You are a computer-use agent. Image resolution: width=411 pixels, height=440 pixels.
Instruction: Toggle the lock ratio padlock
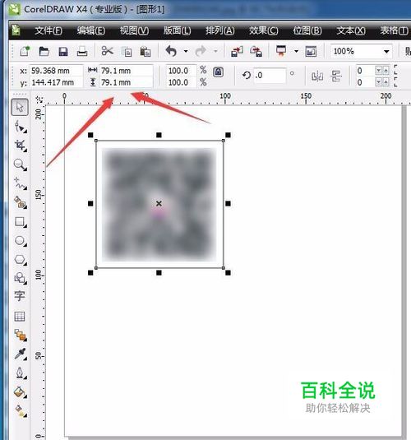tap(219, 72)
